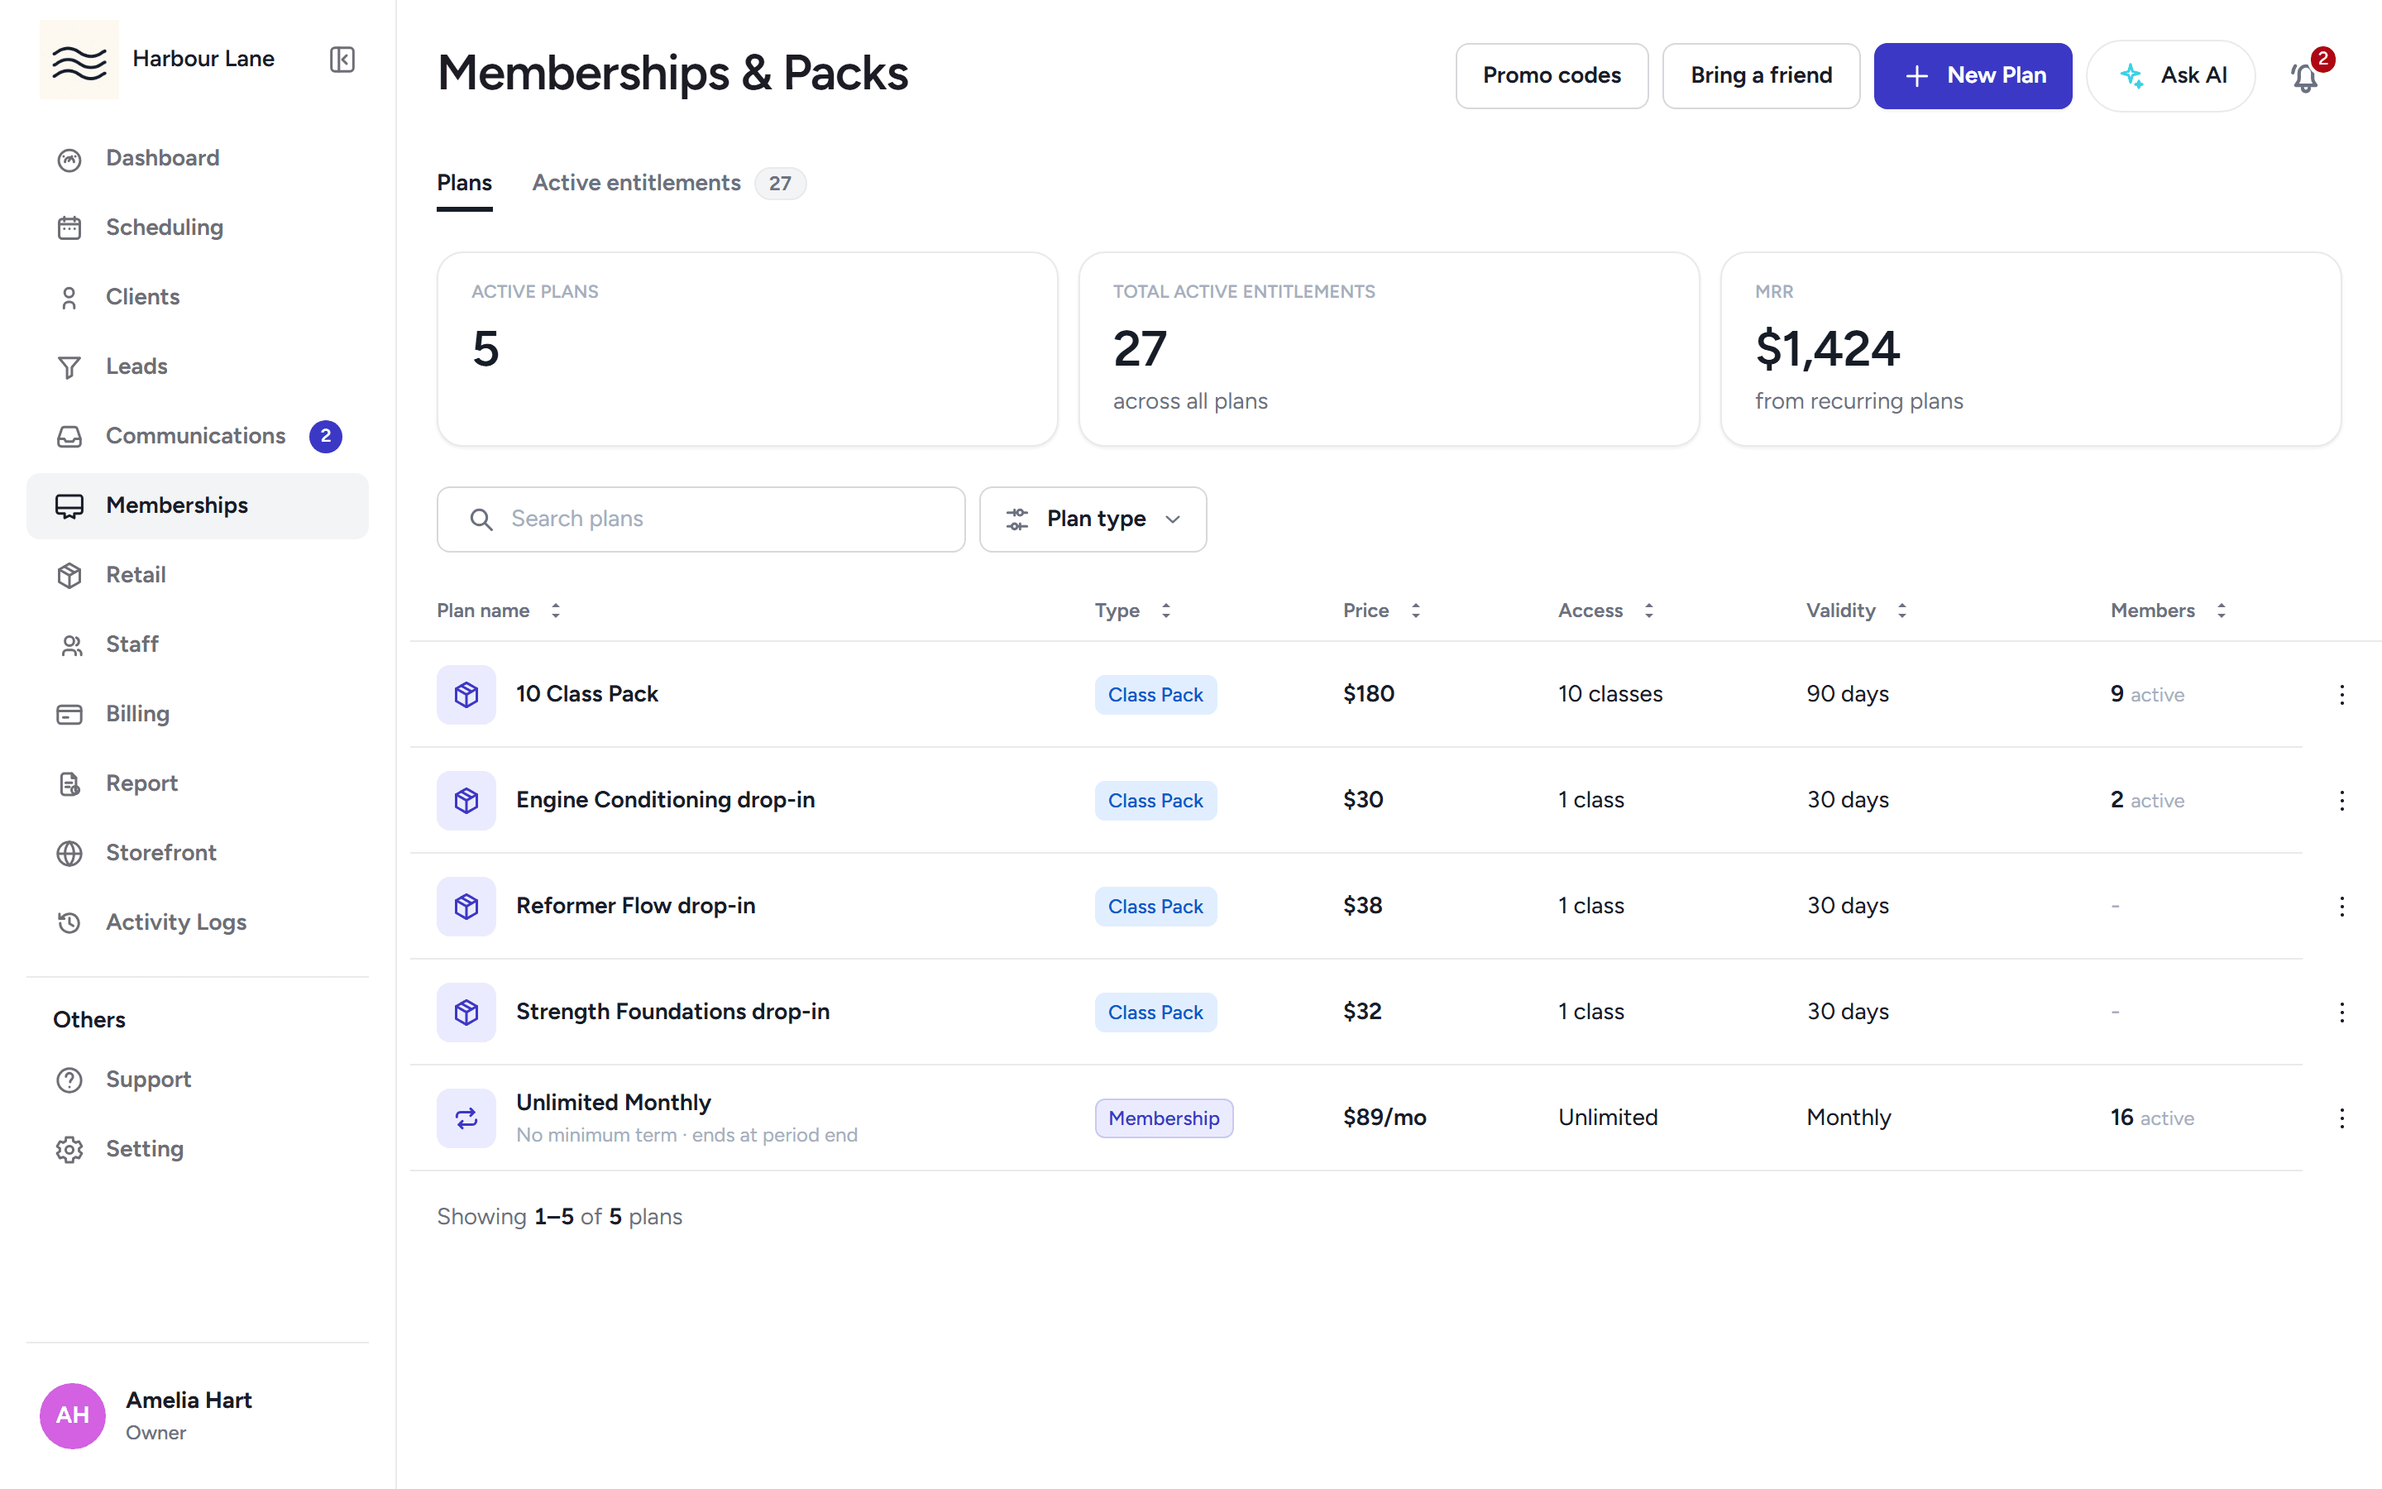The width and height of the screenshot is (2382, 1489).
Task: Open Dashboard from the sidebar
Action: (197, 159)
